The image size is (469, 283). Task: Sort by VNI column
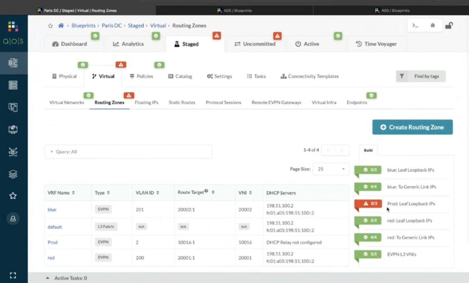click(x=250, y=193)
